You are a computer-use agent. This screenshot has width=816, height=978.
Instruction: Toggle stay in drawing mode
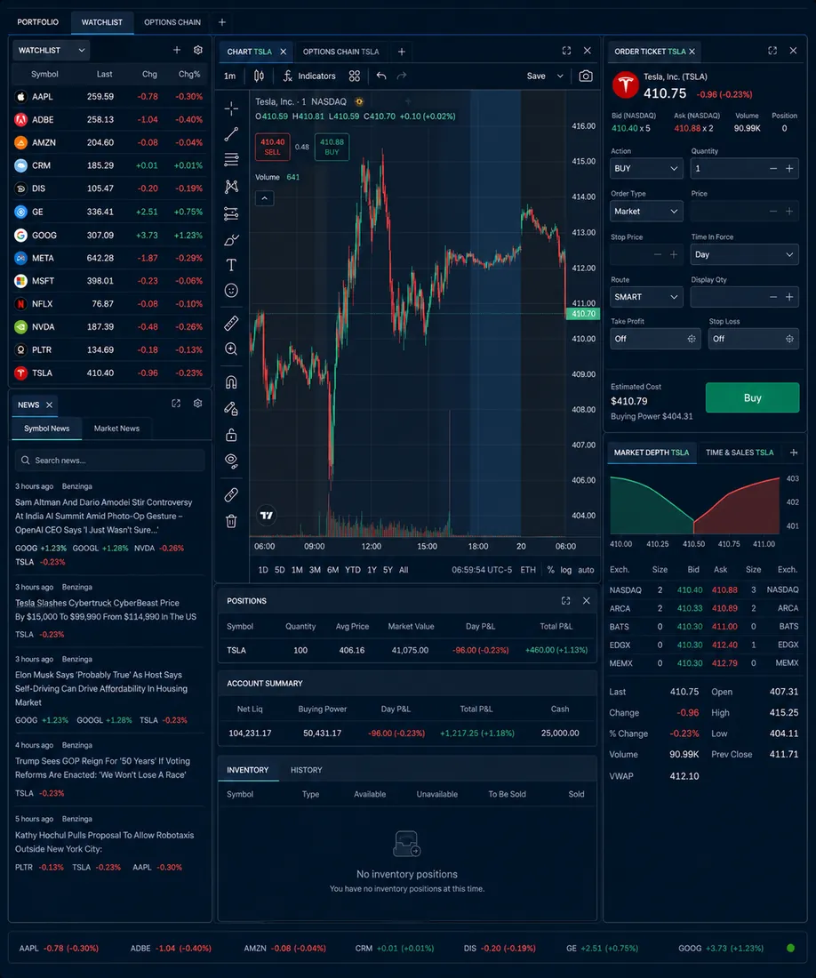click(231, 409)
